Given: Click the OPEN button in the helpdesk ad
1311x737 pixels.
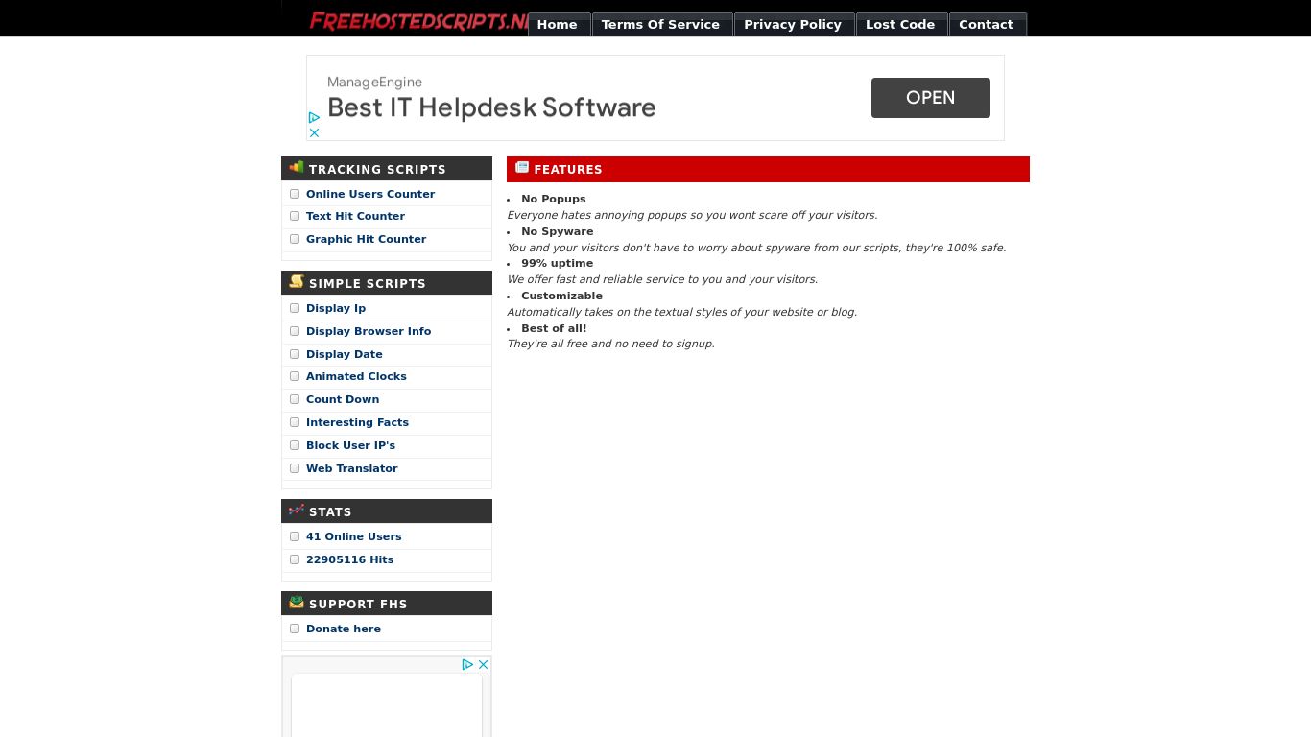Looking at the screenshot, I should point(930,98).
